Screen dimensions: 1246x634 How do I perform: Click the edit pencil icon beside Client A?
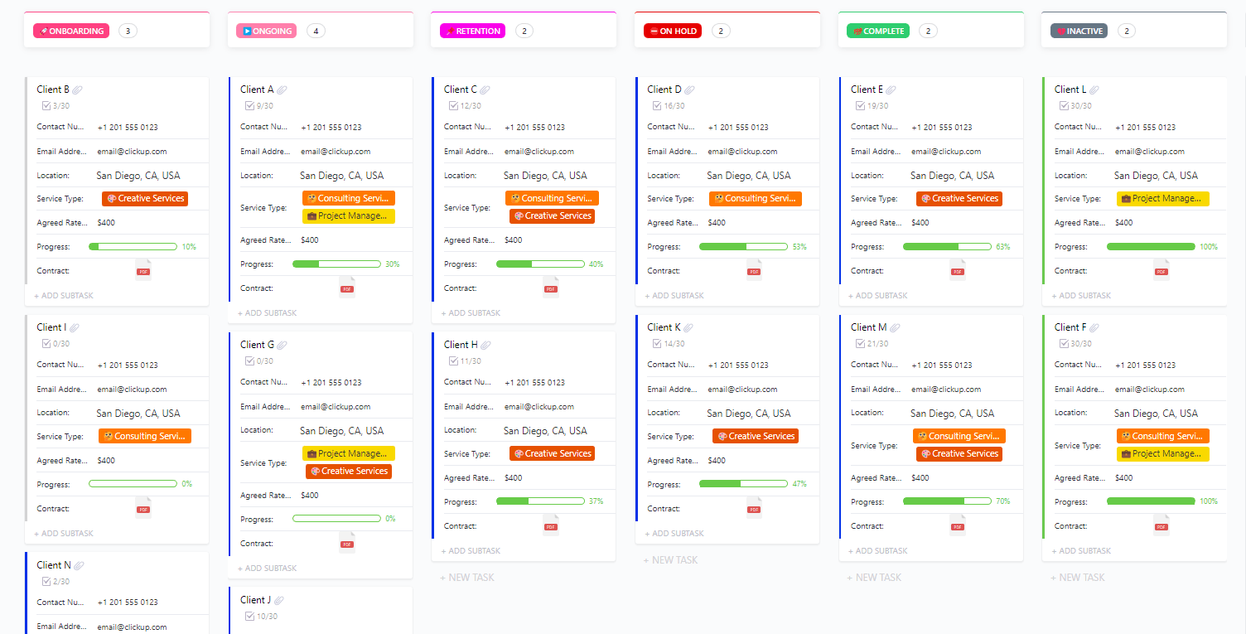[x=283, y=89]
